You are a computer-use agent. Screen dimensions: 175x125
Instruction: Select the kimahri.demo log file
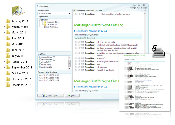coord(46,65)
